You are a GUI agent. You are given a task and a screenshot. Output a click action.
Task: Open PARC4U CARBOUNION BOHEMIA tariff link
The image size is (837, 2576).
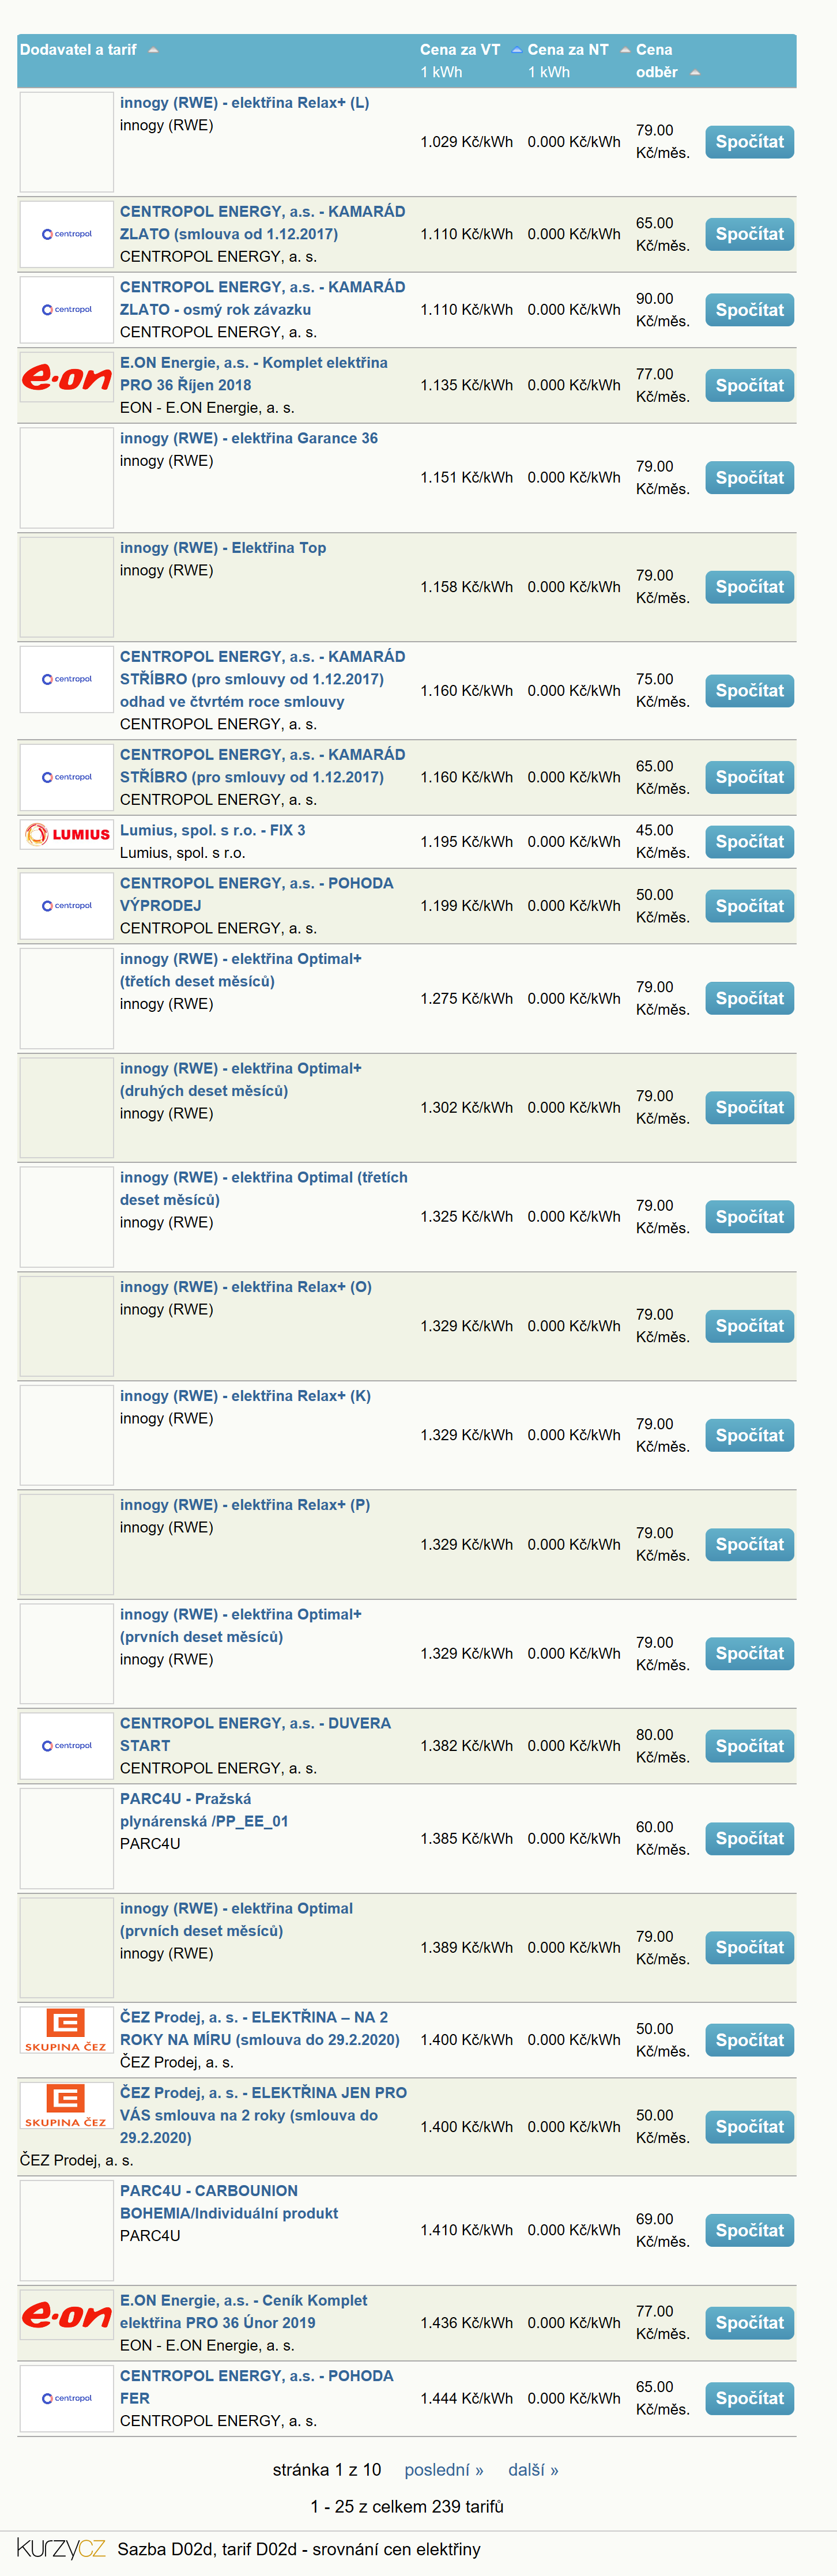click(229, 2202)
